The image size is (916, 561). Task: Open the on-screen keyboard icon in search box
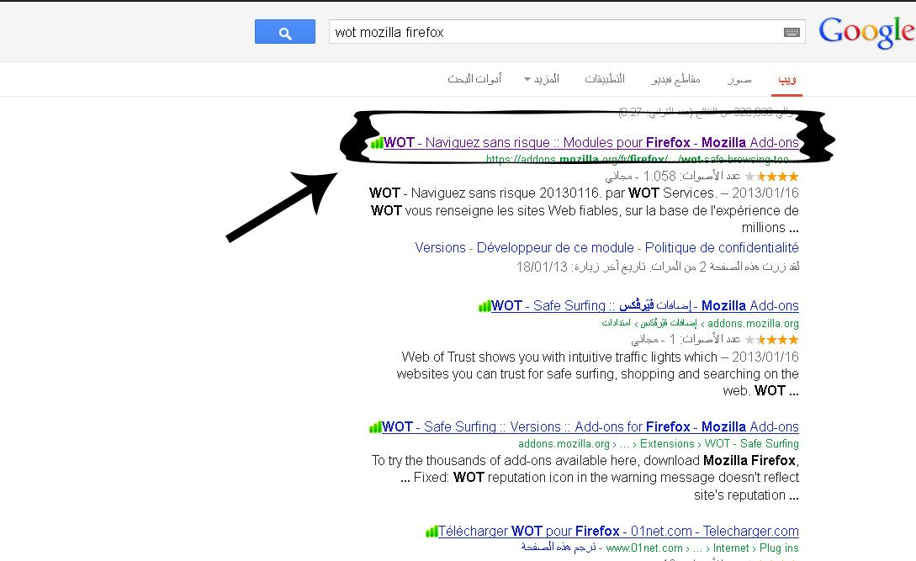(792, 32)
